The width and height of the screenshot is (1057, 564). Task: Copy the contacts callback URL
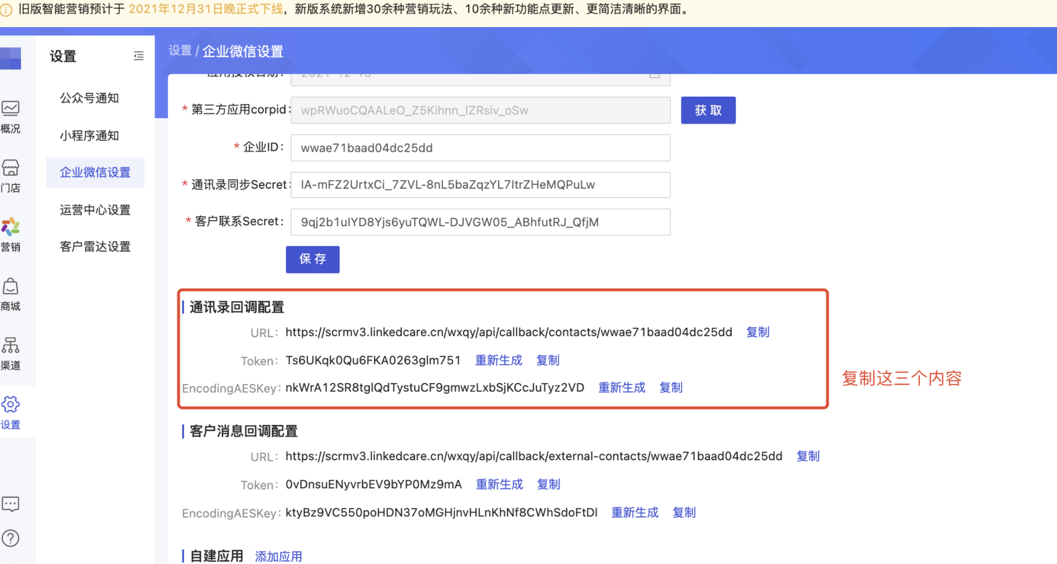coord(758,332)
